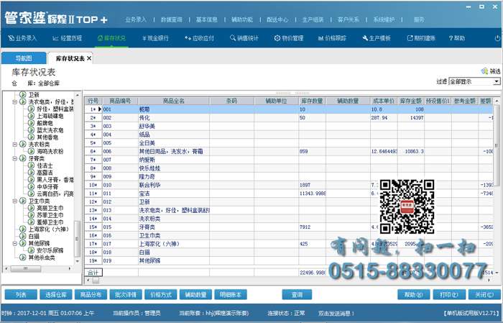The width and height of the screenshot is (503, 323).
Task: Click 双击发送消息 in the status bar
Action: (x=336, y=314)
